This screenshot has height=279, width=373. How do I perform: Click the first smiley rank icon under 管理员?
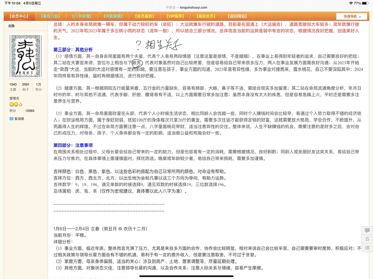[11, 104]
